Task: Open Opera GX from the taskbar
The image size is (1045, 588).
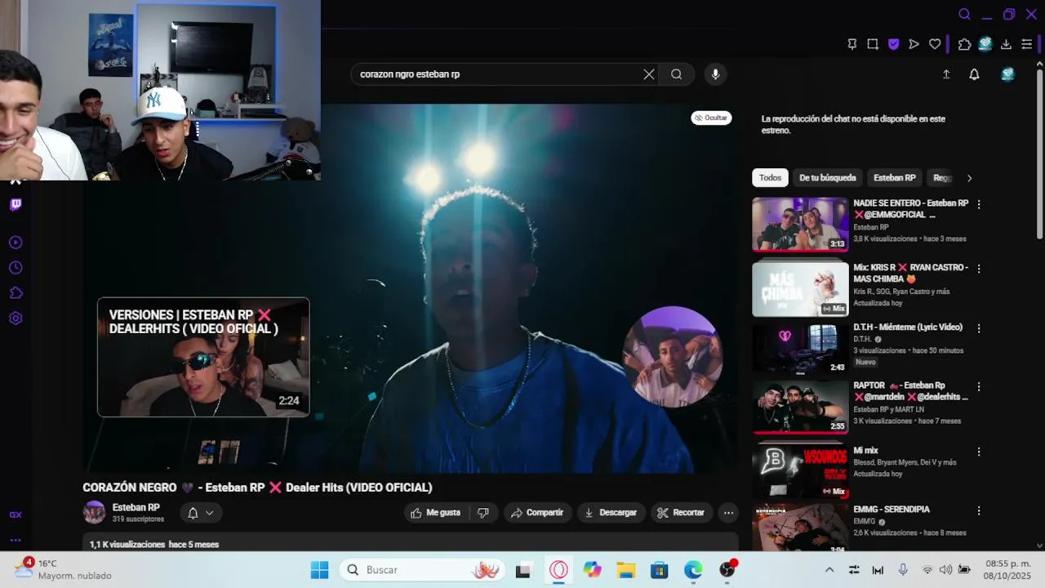Action: click(558, 570)
